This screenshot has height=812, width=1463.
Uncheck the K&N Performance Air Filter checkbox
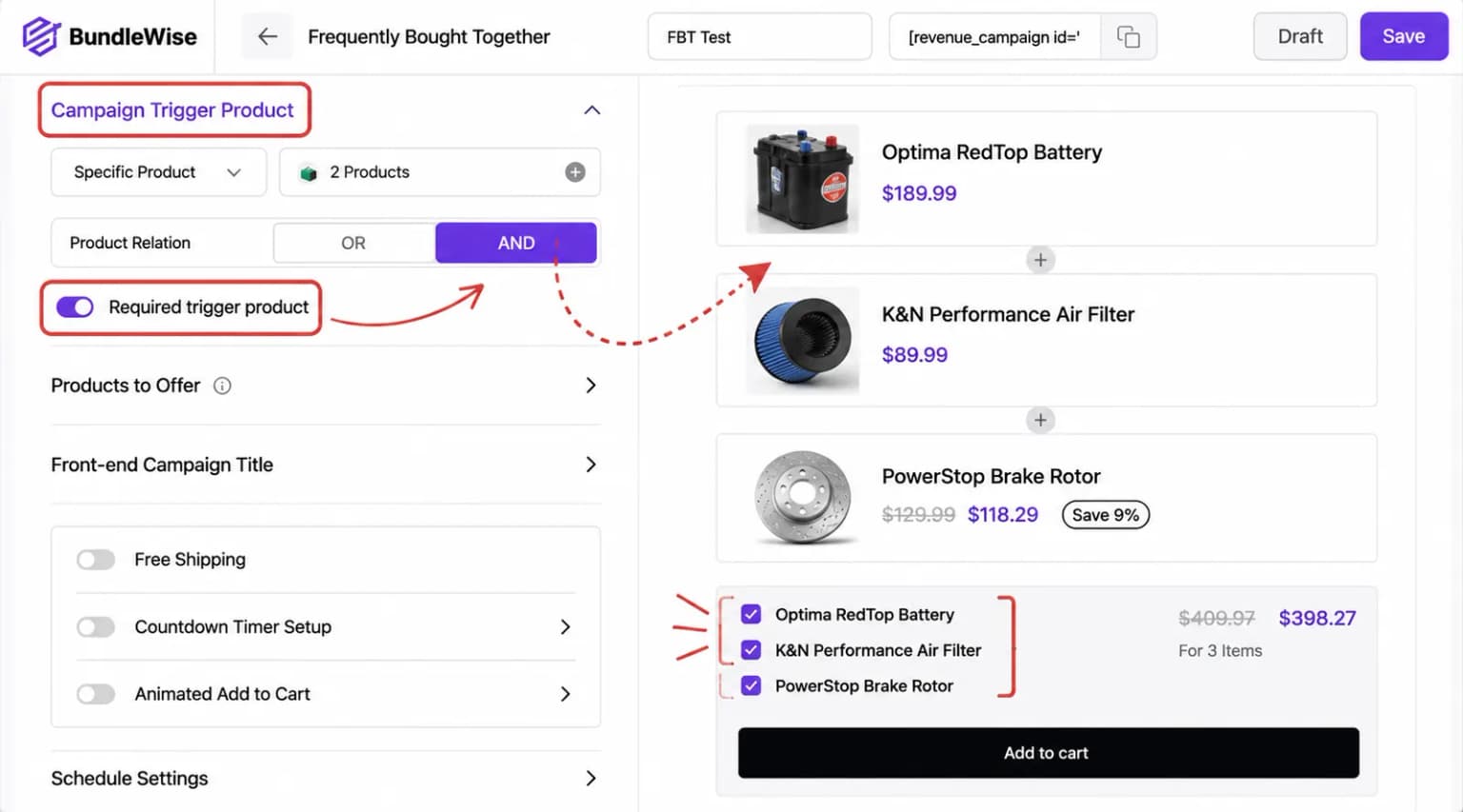pyautogui.click(x=751, y=650)
